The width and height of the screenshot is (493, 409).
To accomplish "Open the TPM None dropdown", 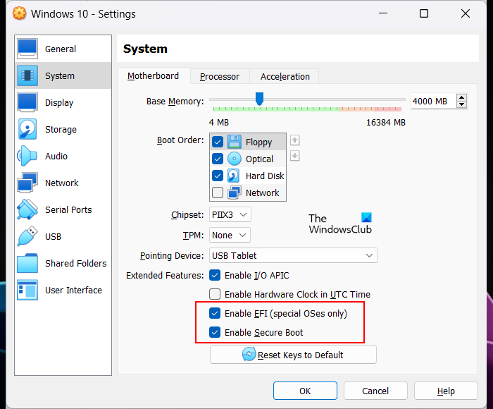I will [230, 235].
